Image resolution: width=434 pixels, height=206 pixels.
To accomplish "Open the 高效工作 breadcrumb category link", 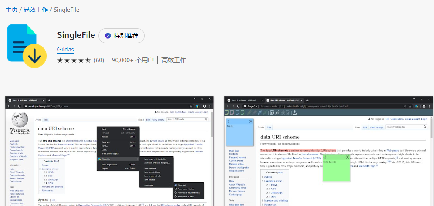I will click(36, 10).
